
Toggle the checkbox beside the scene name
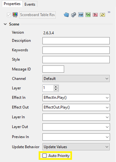click(9, 15)
